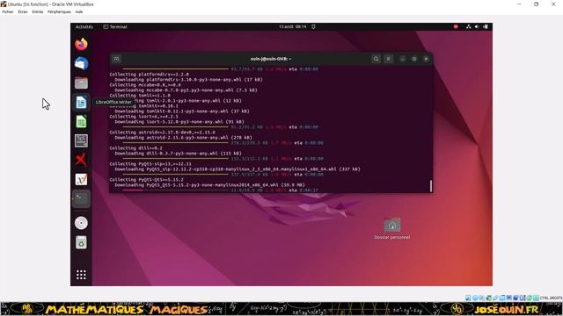This screenshot has width=563, height=316.
Task: Click the Downloading tomlkit-0.12.1 line
Action: (182, 111)
